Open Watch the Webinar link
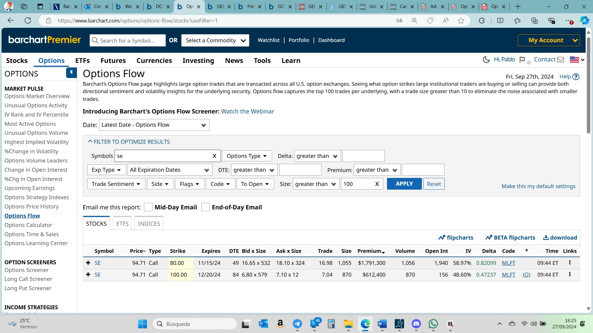This screenshot has height=333, width=593. click(247, 111)
